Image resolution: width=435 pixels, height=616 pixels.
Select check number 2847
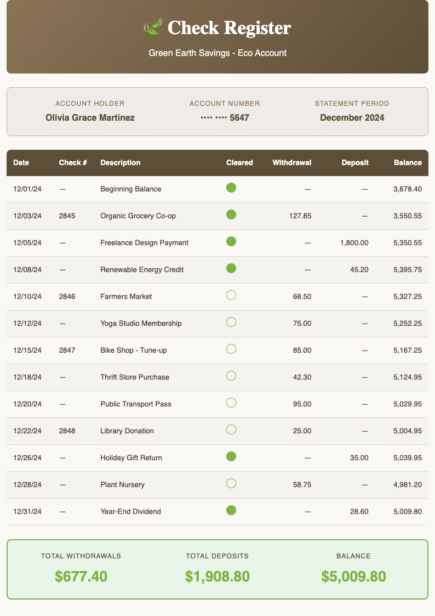67,350
